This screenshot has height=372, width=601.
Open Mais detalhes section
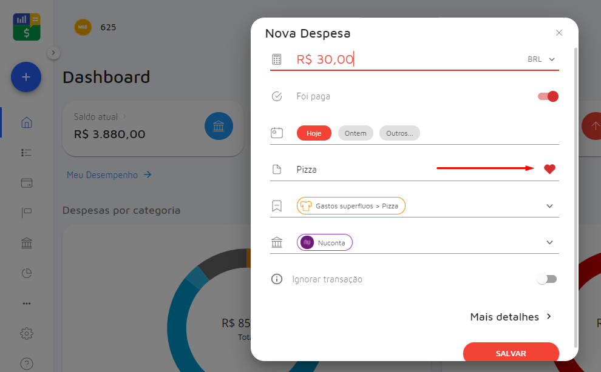(x=511, y=317)
